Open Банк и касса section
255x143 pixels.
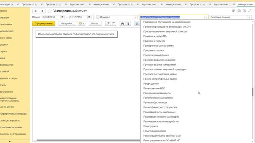click(6, 38)
